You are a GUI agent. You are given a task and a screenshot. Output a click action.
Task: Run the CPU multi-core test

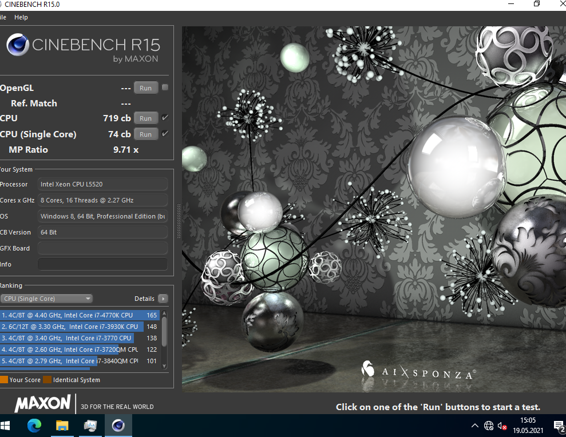click(x=146, y=118)
